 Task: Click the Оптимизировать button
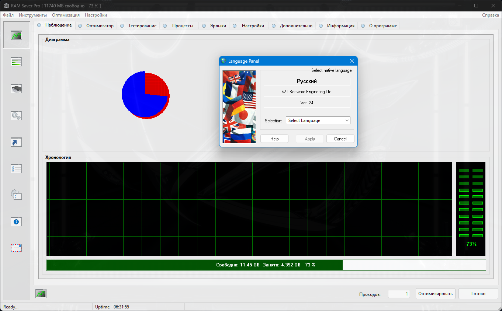pos(436,294)
